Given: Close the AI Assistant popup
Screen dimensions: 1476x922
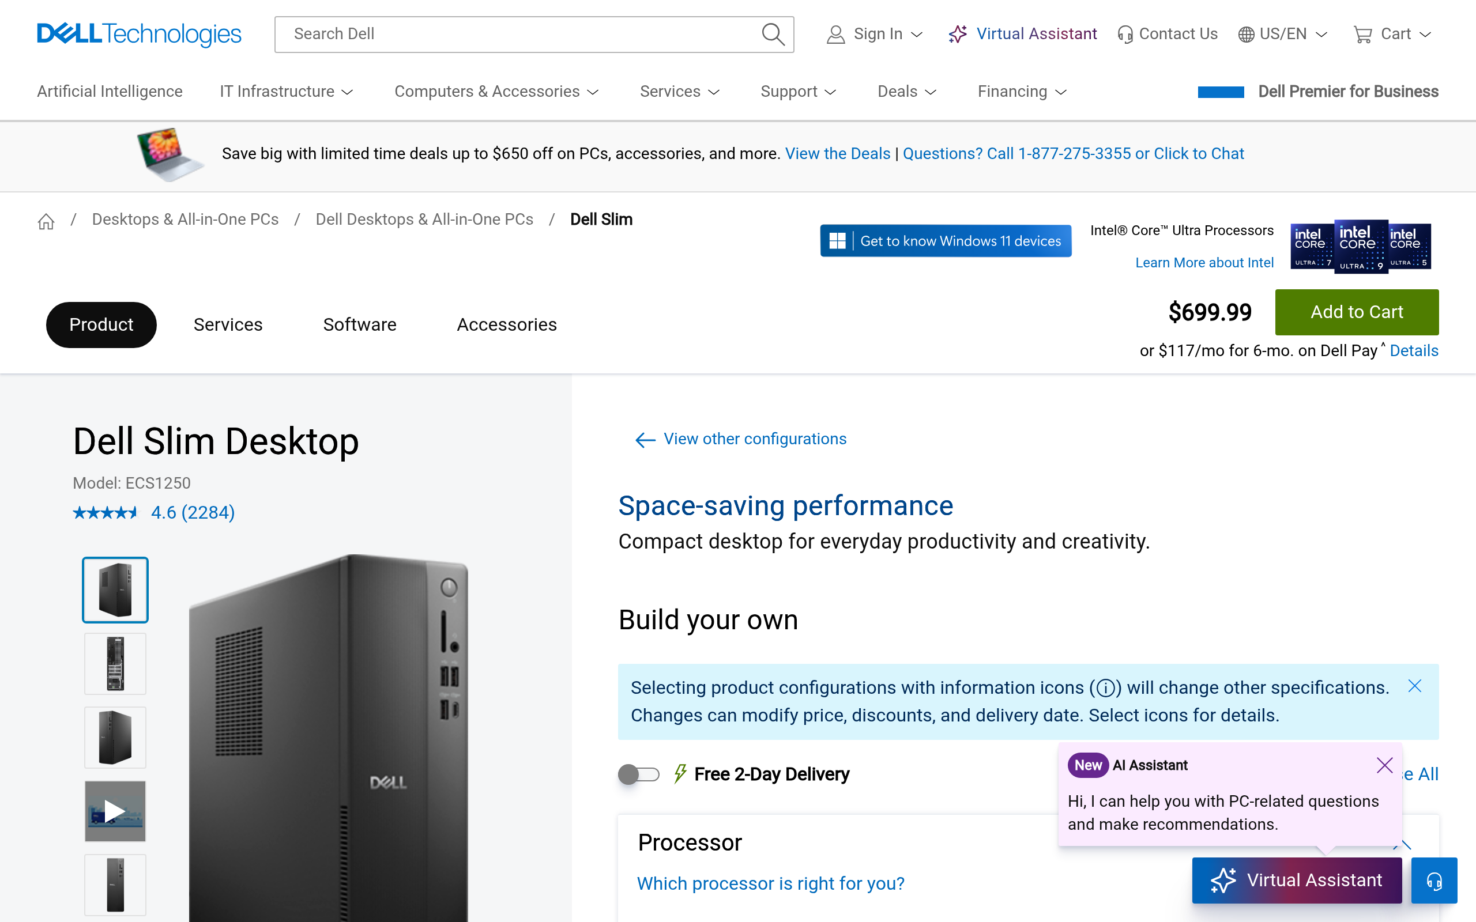Looking at the screenshot, I should coord(1384,765).
